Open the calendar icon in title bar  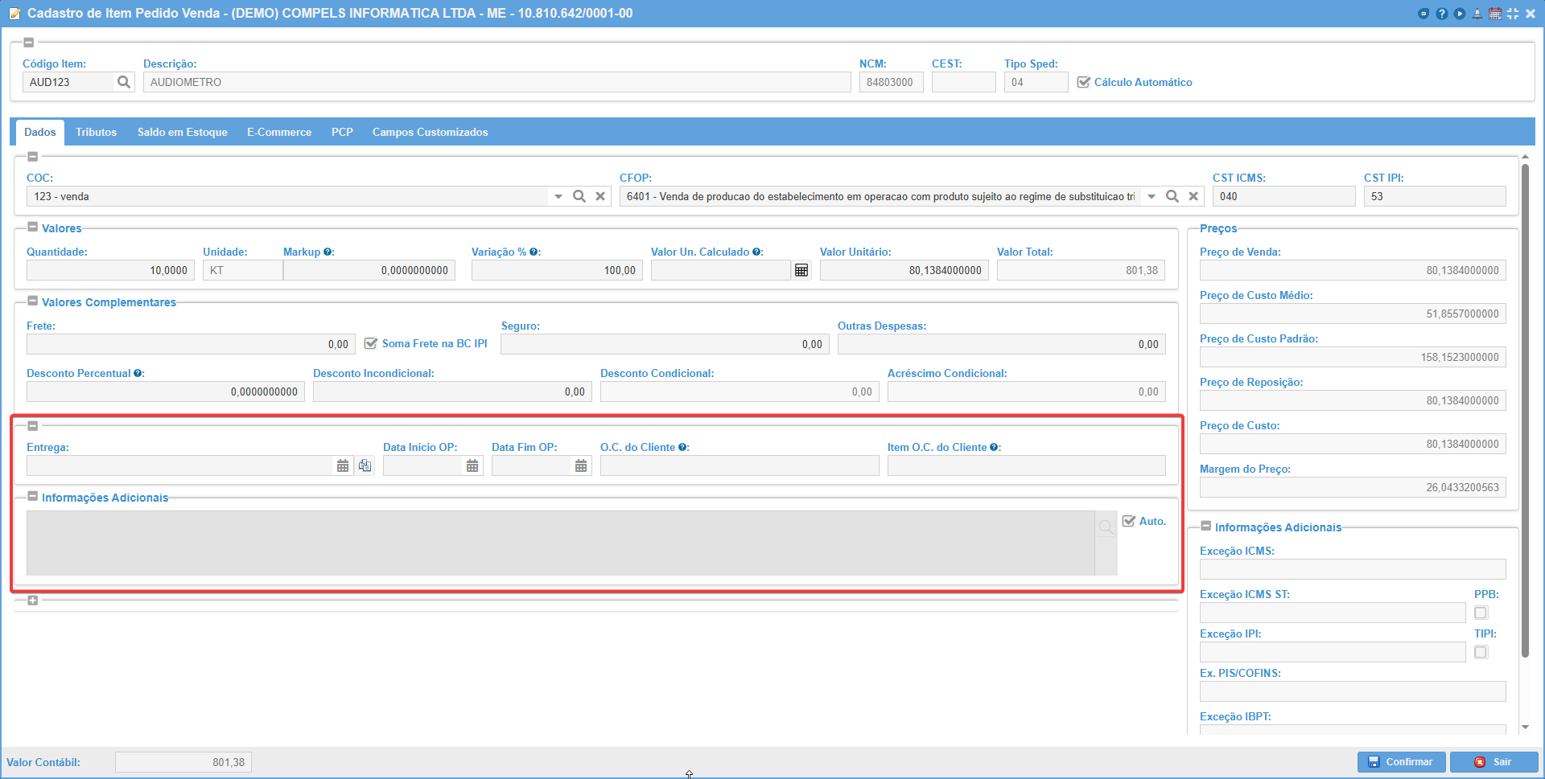point(1495,14)
